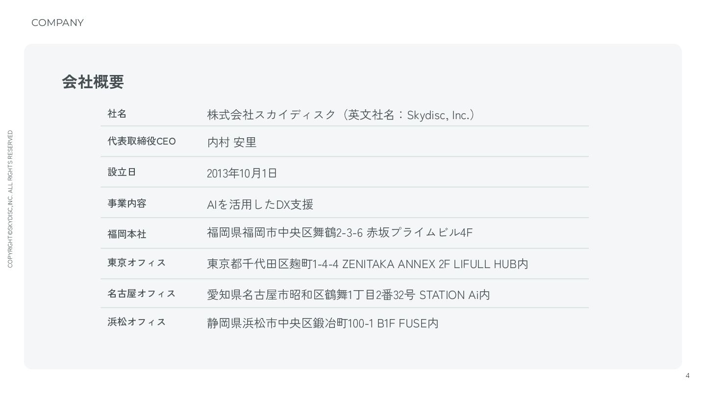Click the COMPANY header text
Screen dimensions: 706x397
click(57, 23)
